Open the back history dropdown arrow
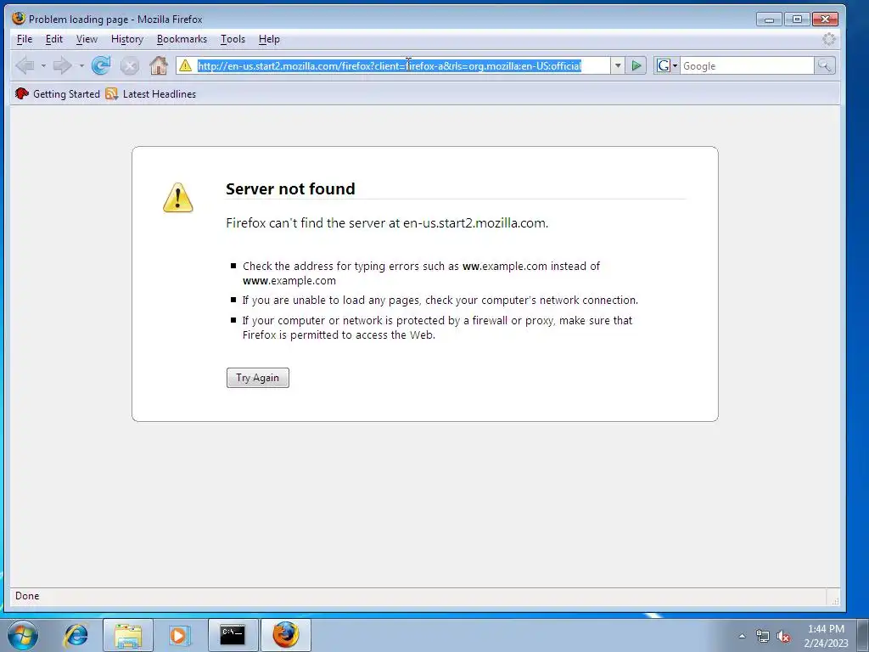The height and width of the screenshot is (652, 869). (x=43, y=66)
